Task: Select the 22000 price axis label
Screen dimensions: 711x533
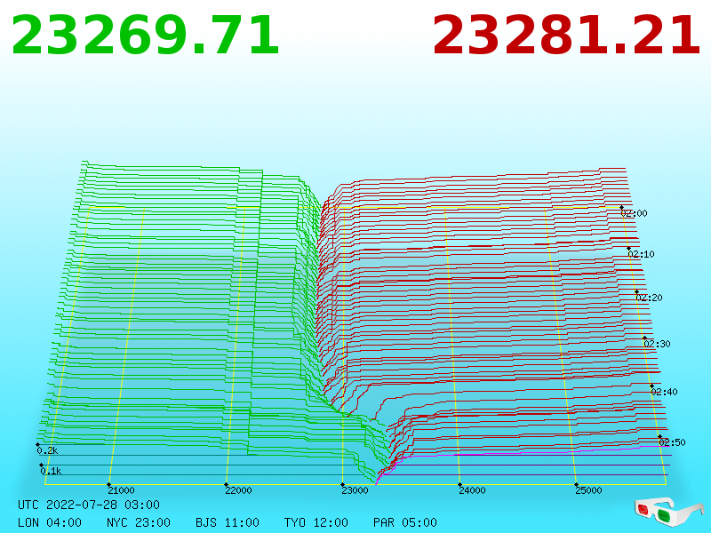Action: [238, 490]
